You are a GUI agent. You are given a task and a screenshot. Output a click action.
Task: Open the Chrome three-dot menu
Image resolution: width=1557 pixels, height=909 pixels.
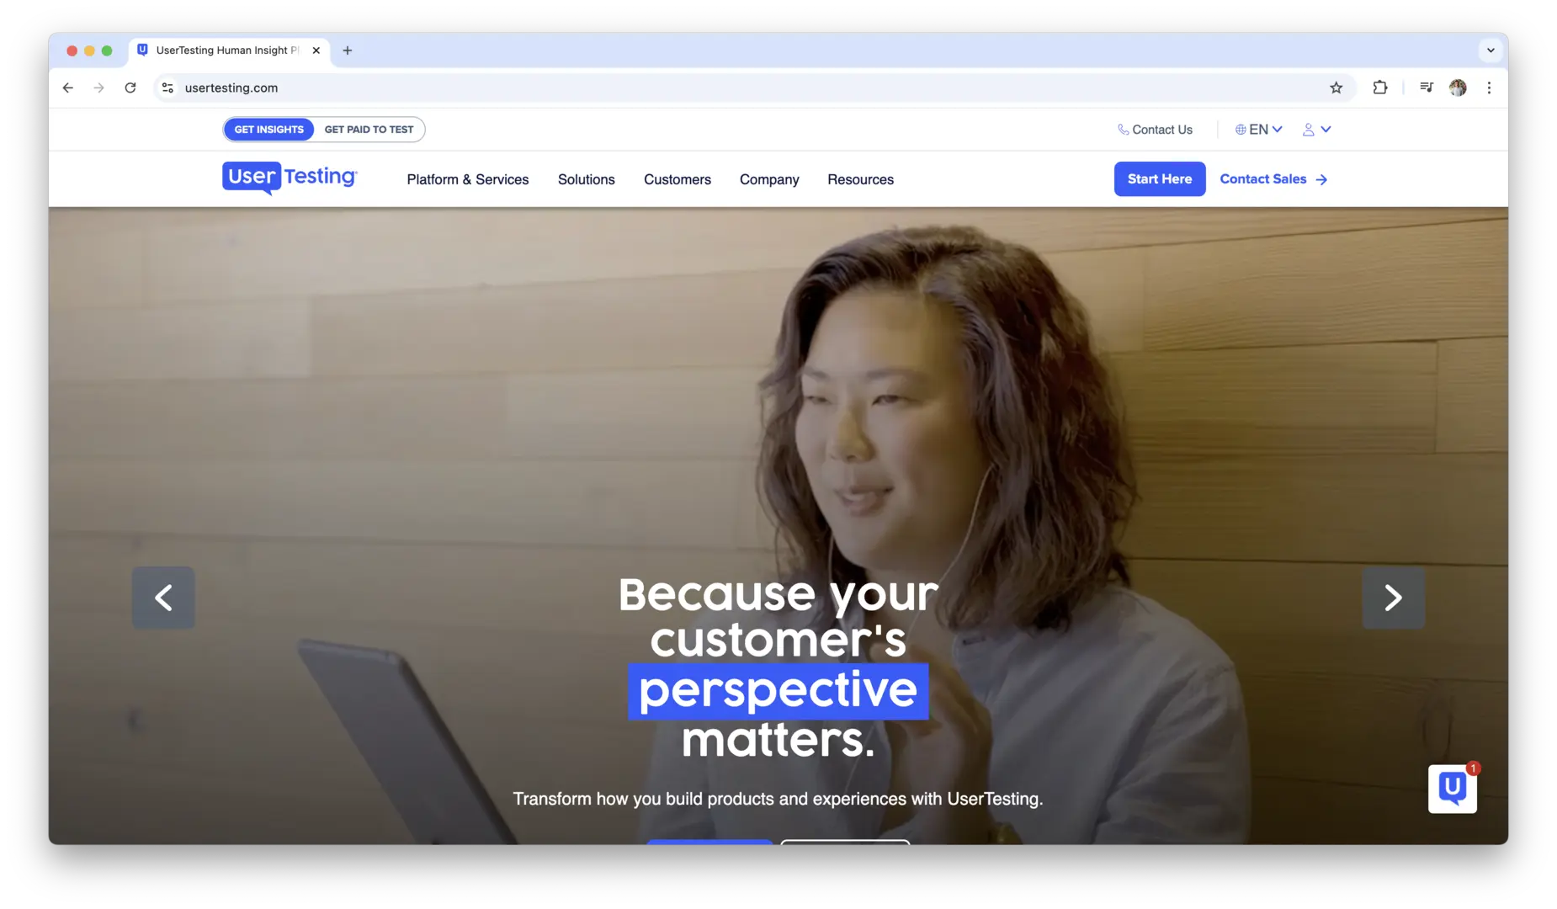(x=1489, y=88)
